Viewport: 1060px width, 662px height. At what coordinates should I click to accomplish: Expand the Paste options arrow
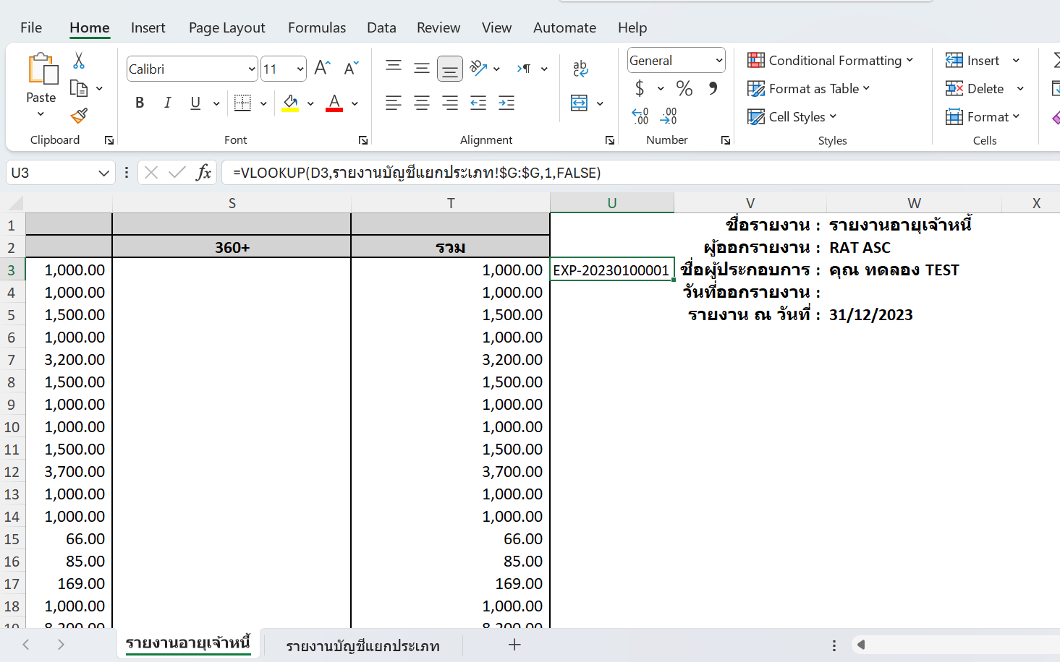[41, 114]
